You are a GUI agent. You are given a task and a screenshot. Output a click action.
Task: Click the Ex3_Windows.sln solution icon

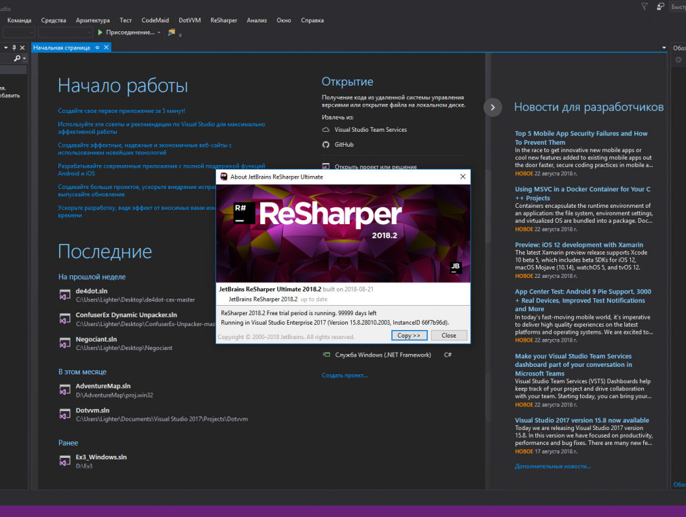[65, 461]
